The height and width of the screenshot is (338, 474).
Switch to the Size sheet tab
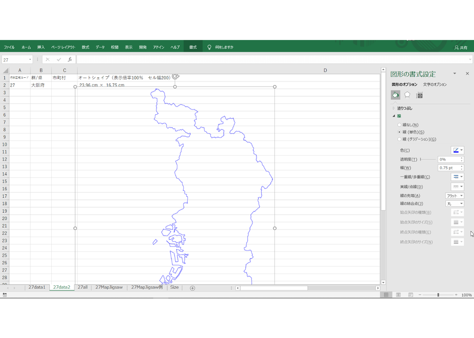tap(174, 287)
